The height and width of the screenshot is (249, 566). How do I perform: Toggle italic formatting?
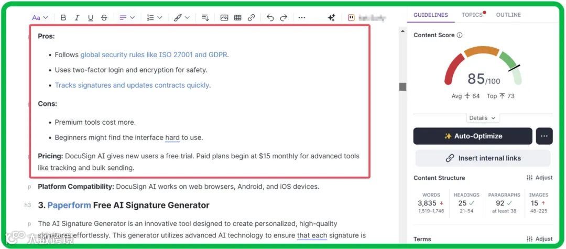click(x=77, y=18)
